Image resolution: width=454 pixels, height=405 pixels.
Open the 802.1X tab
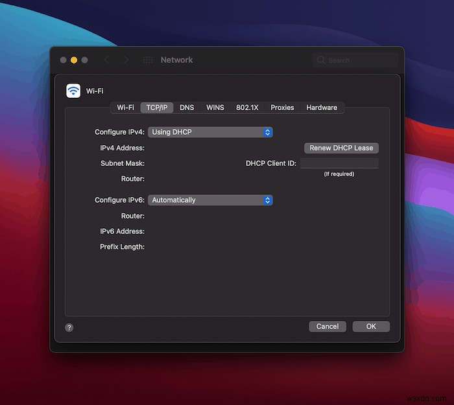[247, 108]
